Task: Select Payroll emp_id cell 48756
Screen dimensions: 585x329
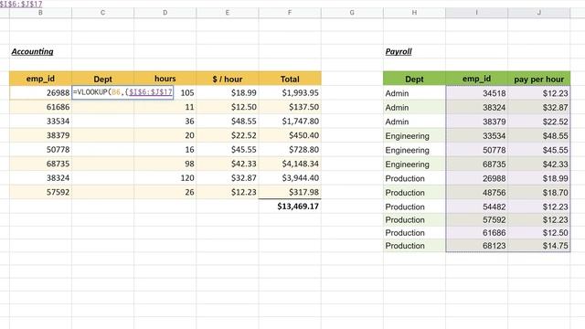Action: [476, 193]
